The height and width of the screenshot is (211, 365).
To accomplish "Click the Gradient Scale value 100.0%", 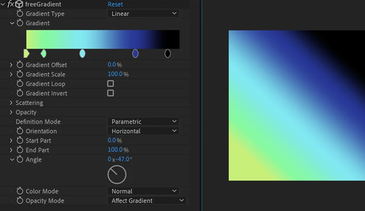I will point(118,74).
